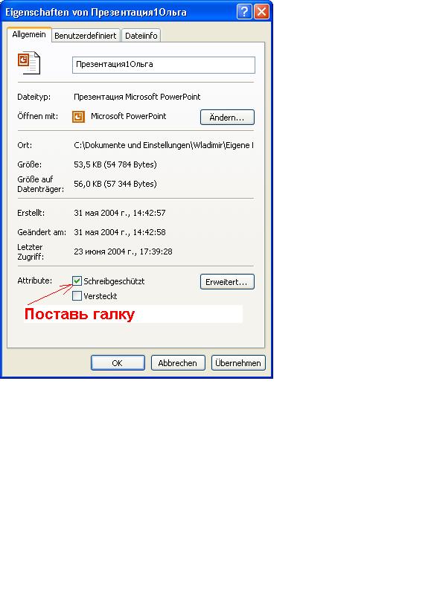Cancel with the Abbrechen button
This screenshot has width=434, height=599.
coord(178,363)
